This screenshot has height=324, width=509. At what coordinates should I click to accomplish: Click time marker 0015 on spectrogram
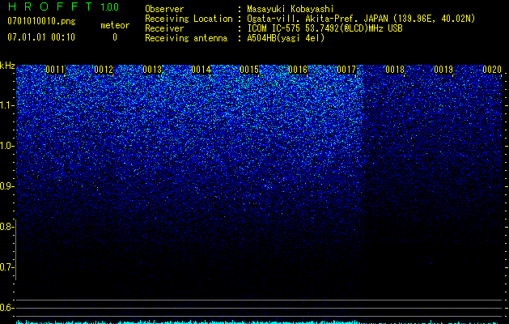249,70
